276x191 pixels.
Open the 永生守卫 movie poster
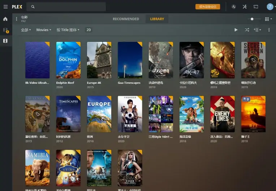130,114
